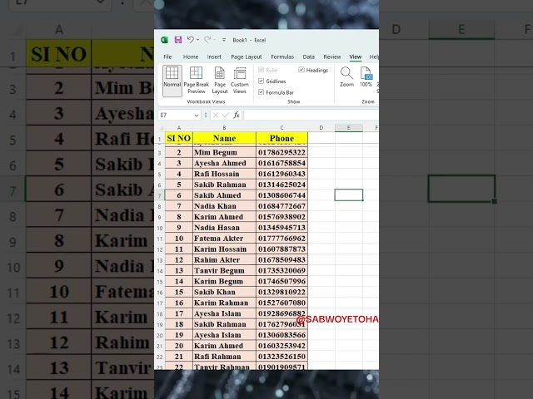Click phone number 01777766962
The height and width of the screenshot is (399, 533).
coord(281,239)
